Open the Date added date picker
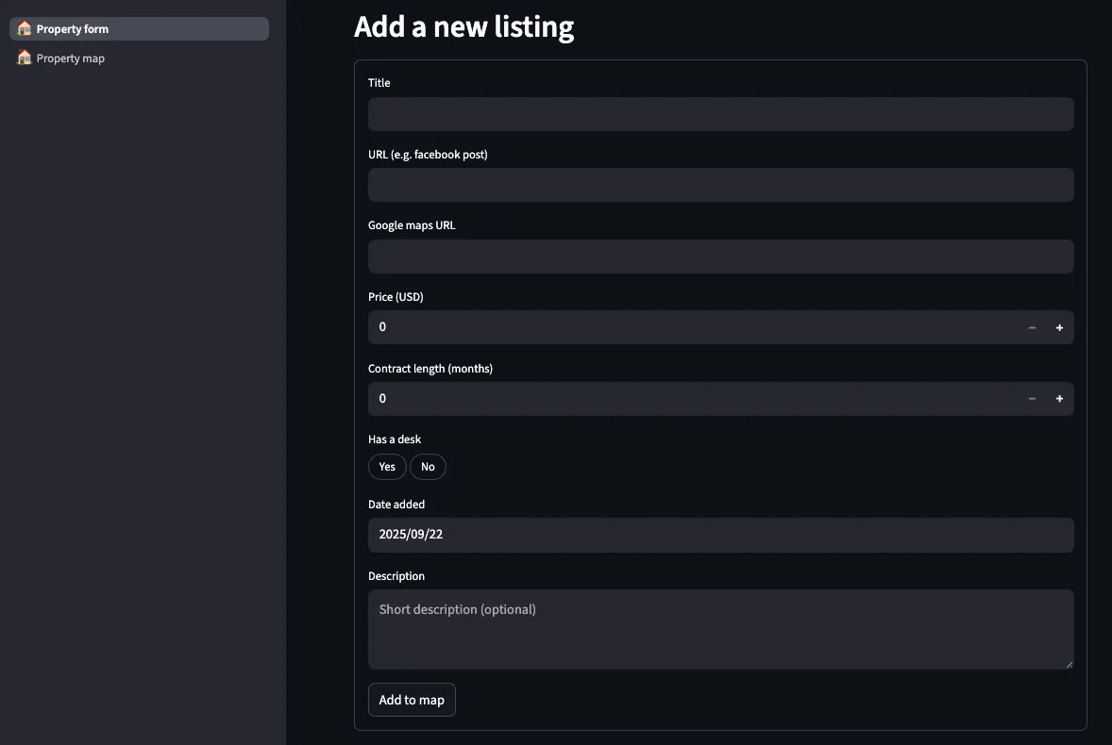The image size is (1112, 745). 720,535
